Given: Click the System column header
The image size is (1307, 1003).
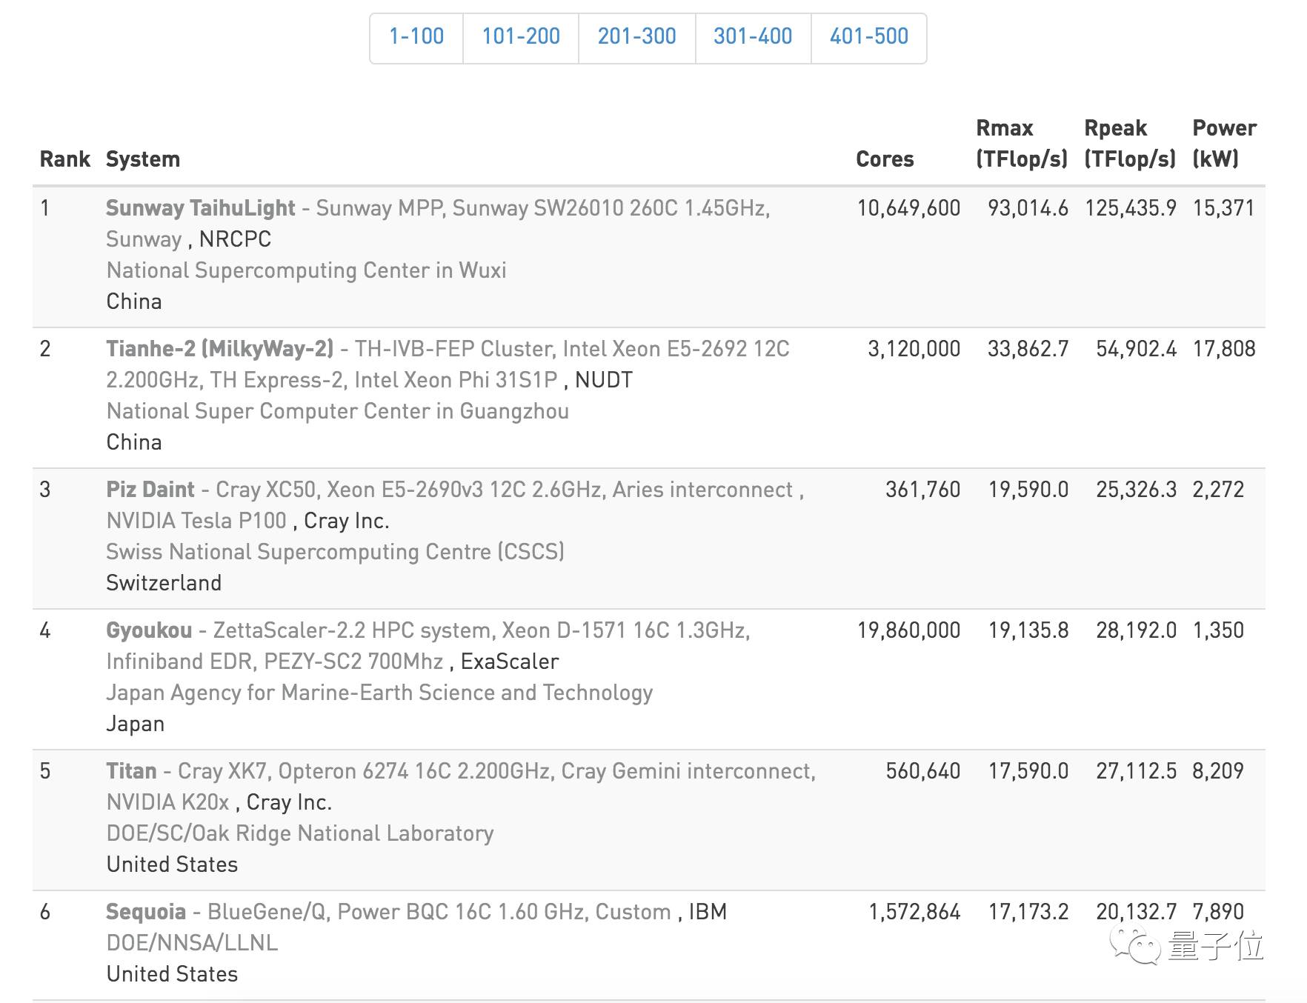Looking at the screenshot, I should [x=143, y=159].
